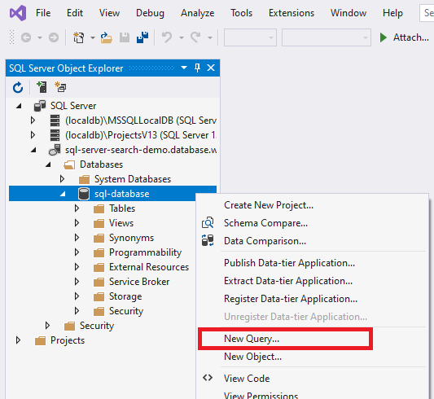Image resolution: width=434 pixels, height=399 pixels.
Task: Click the New Project toolbar icon
Action: [79, 37]
